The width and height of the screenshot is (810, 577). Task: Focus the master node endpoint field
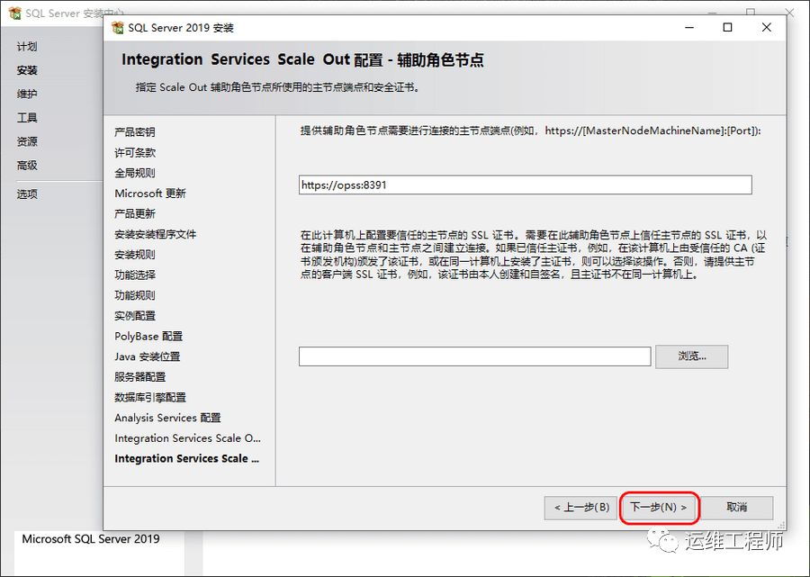pyautogui.click(x=526, y=185)
